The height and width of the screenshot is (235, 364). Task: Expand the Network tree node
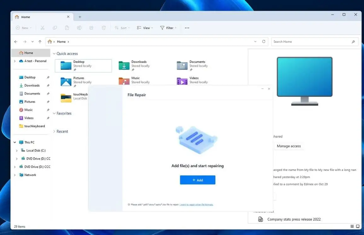(x=14, y=175)
